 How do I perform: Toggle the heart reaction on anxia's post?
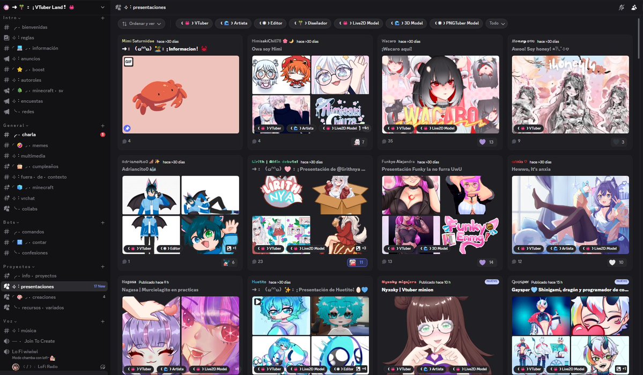[612, 262]
